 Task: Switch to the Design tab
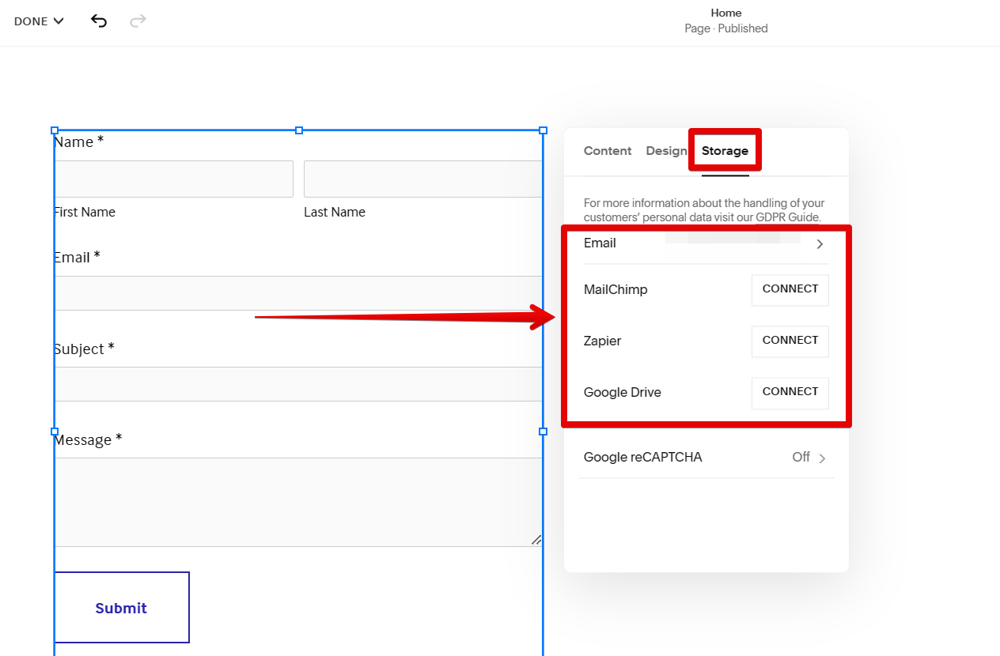click(666, 151)
